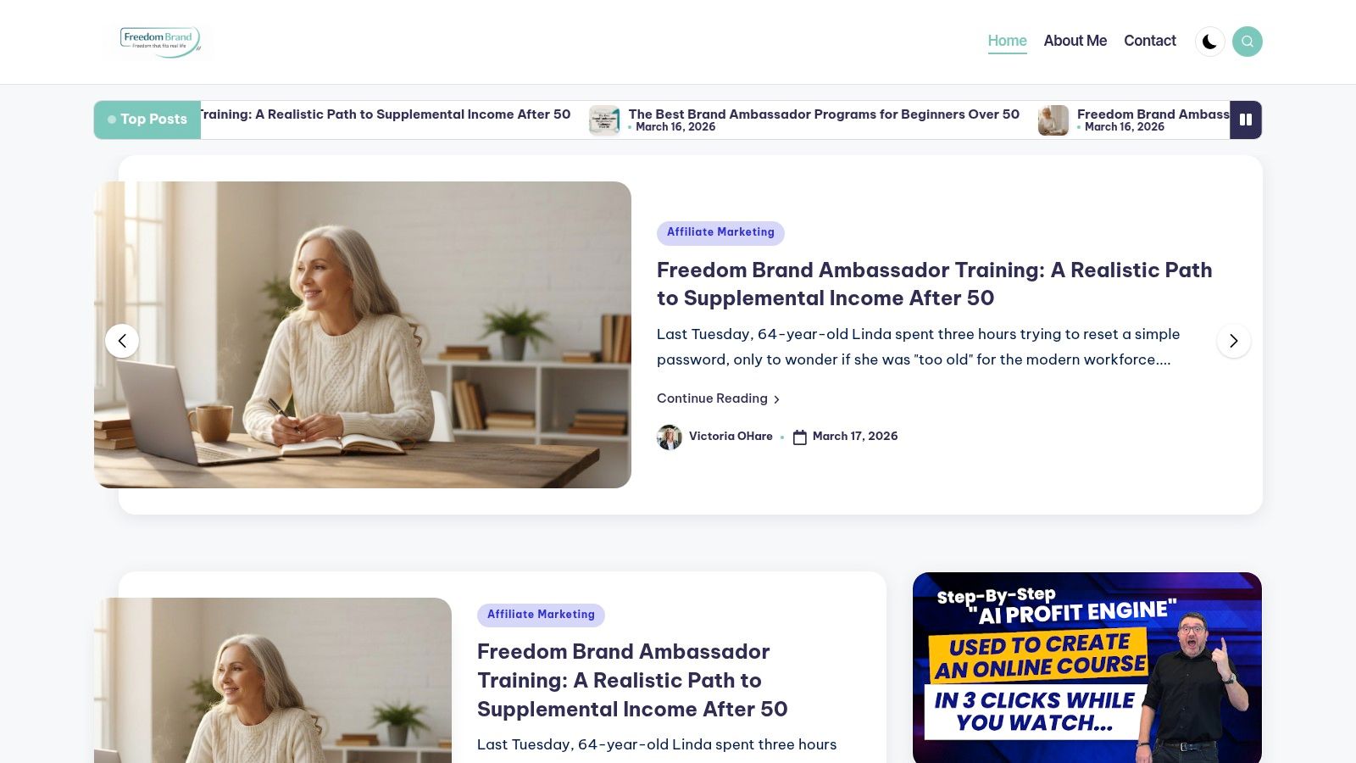Click the Freedom Brand logo
The image size is (1356, 763).
click(x=160, y=42)
